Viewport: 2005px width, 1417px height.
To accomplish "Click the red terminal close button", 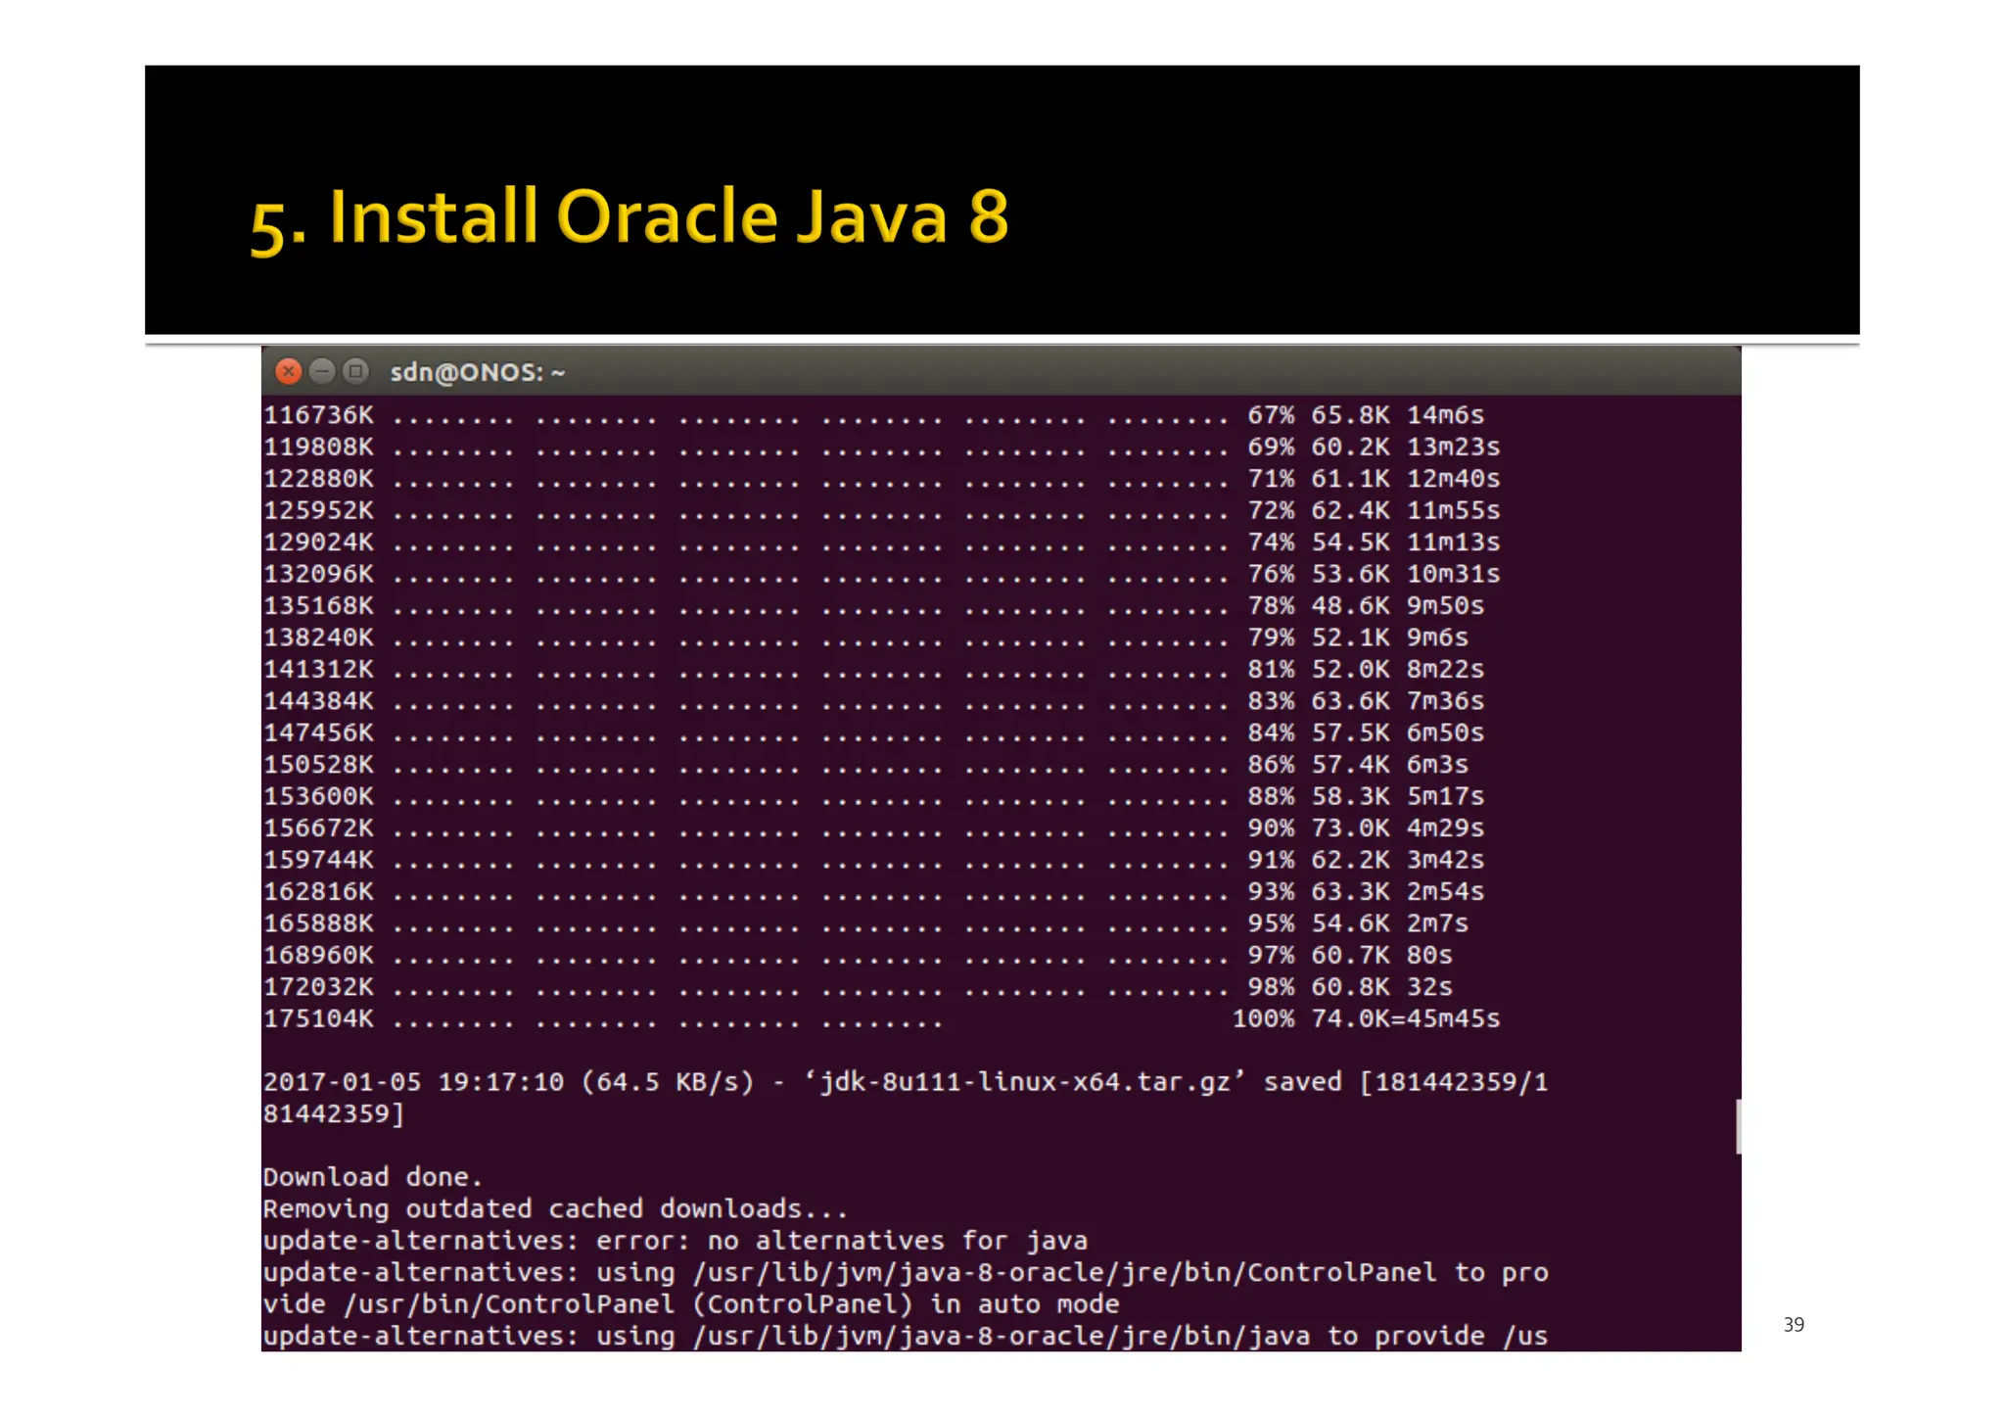I will (288, 372).
